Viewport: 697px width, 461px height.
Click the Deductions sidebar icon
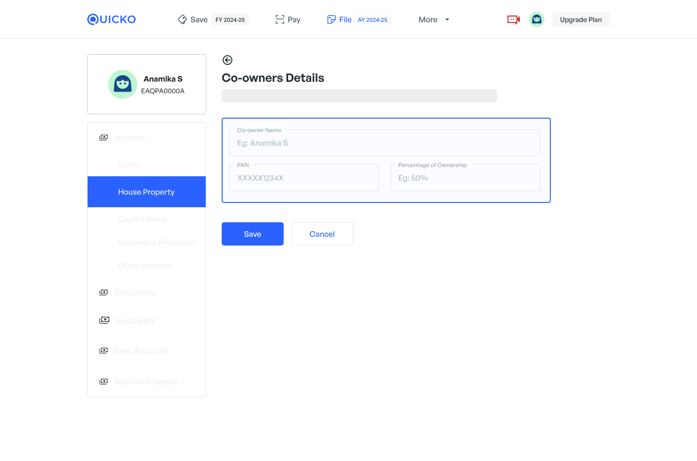(x=104, y=292)
